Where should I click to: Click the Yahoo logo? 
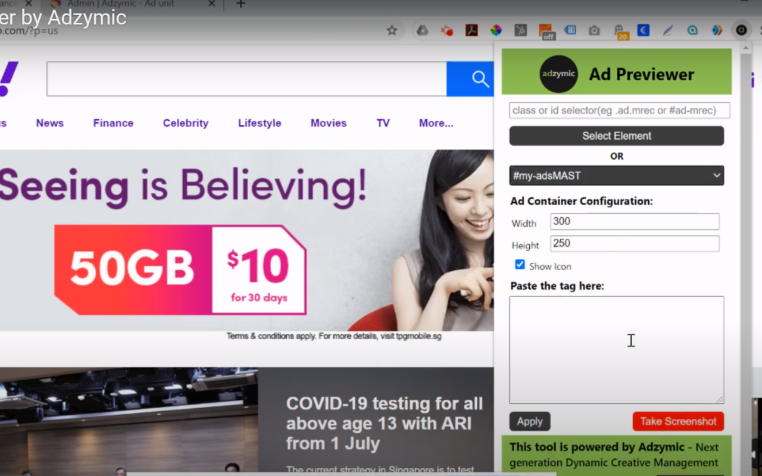point(9,79)
